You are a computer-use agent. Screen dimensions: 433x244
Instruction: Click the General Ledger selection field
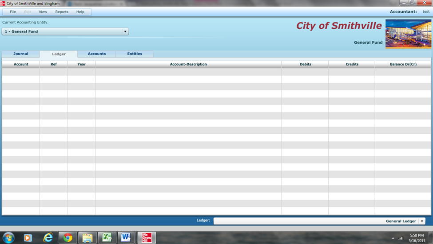pos(319,221)
